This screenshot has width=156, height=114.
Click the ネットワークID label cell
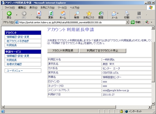[74, 86]
